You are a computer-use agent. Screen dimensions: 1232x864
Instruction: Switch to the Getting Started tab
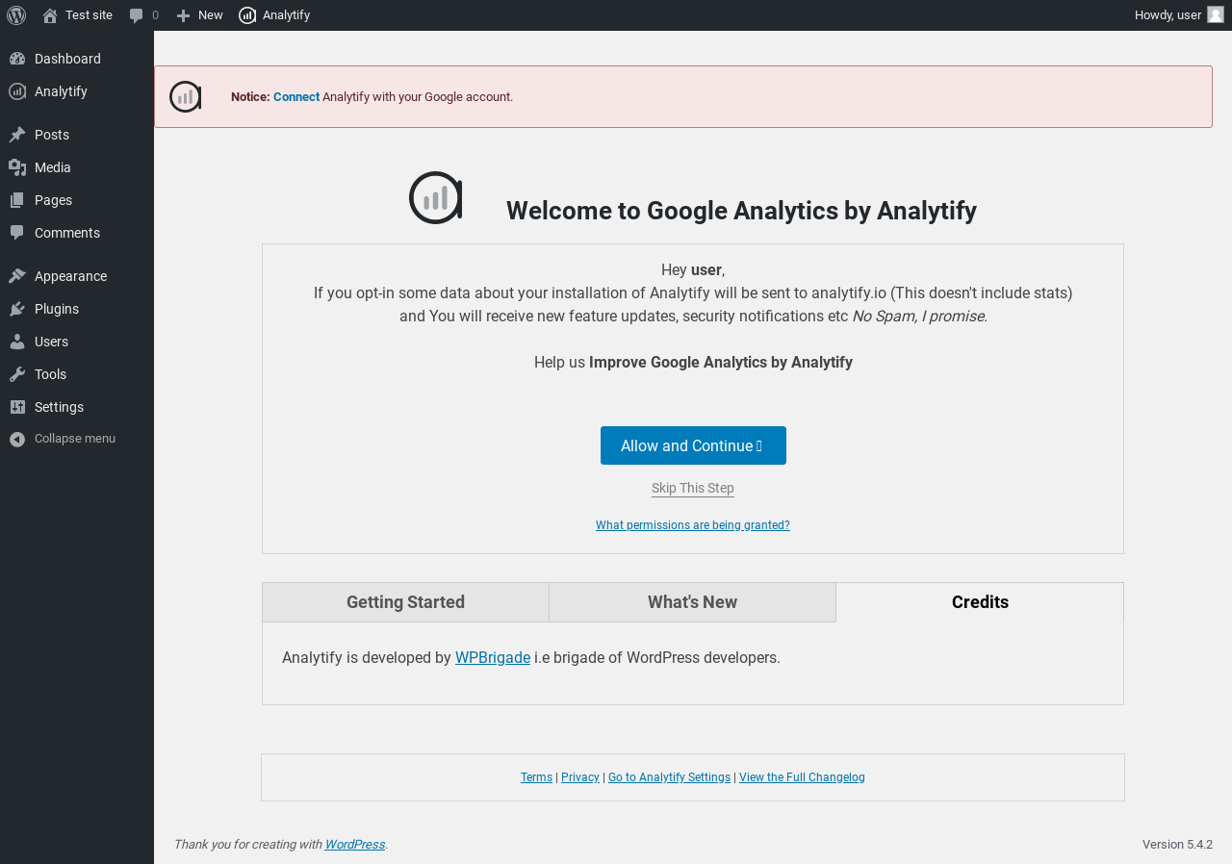[405, 602]
